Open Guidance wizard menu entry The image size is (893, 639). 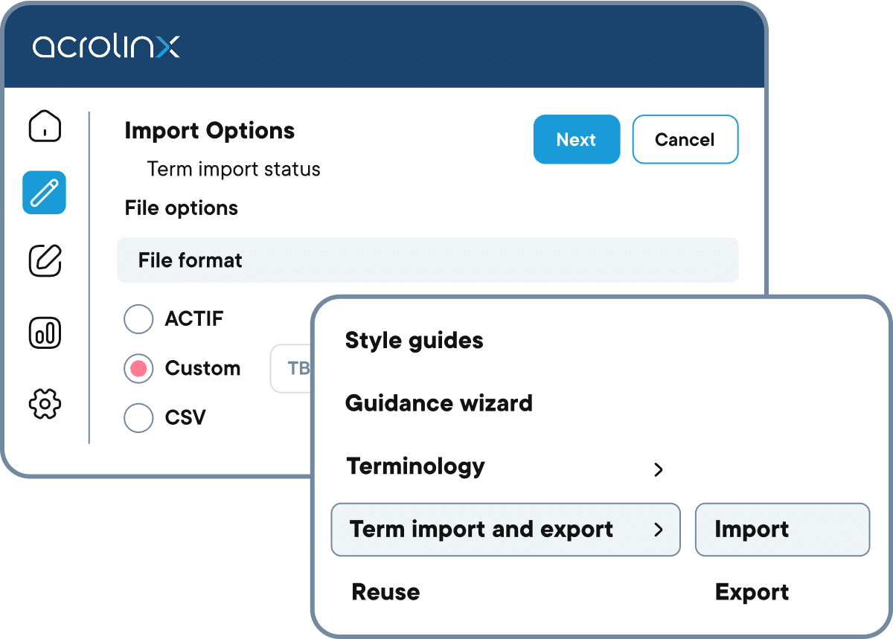pos(439,403)
